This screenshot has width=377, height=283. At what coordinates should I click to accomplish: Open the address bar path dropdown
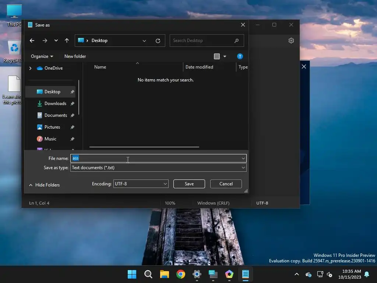coord(144,41)
